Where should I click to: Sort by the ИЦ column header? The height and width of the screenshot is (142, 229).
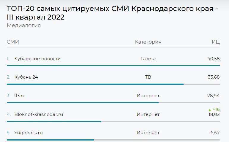click(216, 42)
